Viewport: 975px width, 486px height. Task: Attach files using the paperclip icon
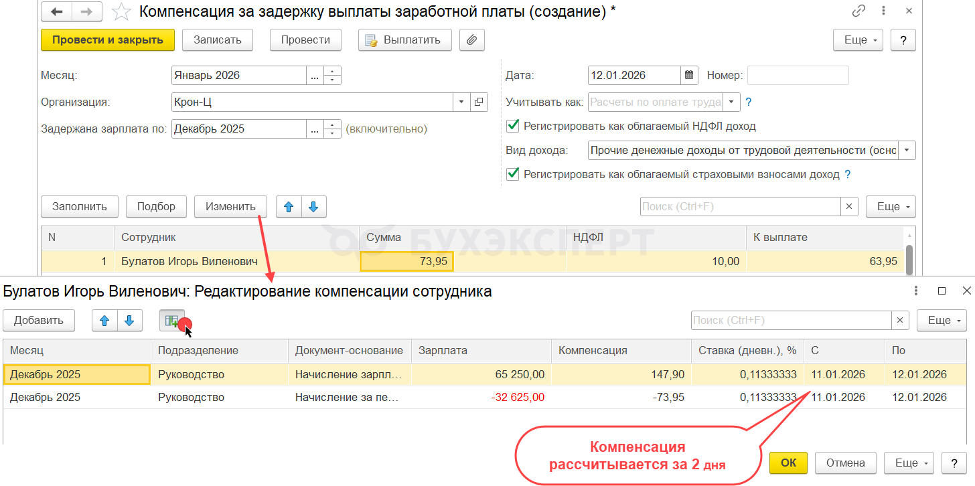point(472,39)
